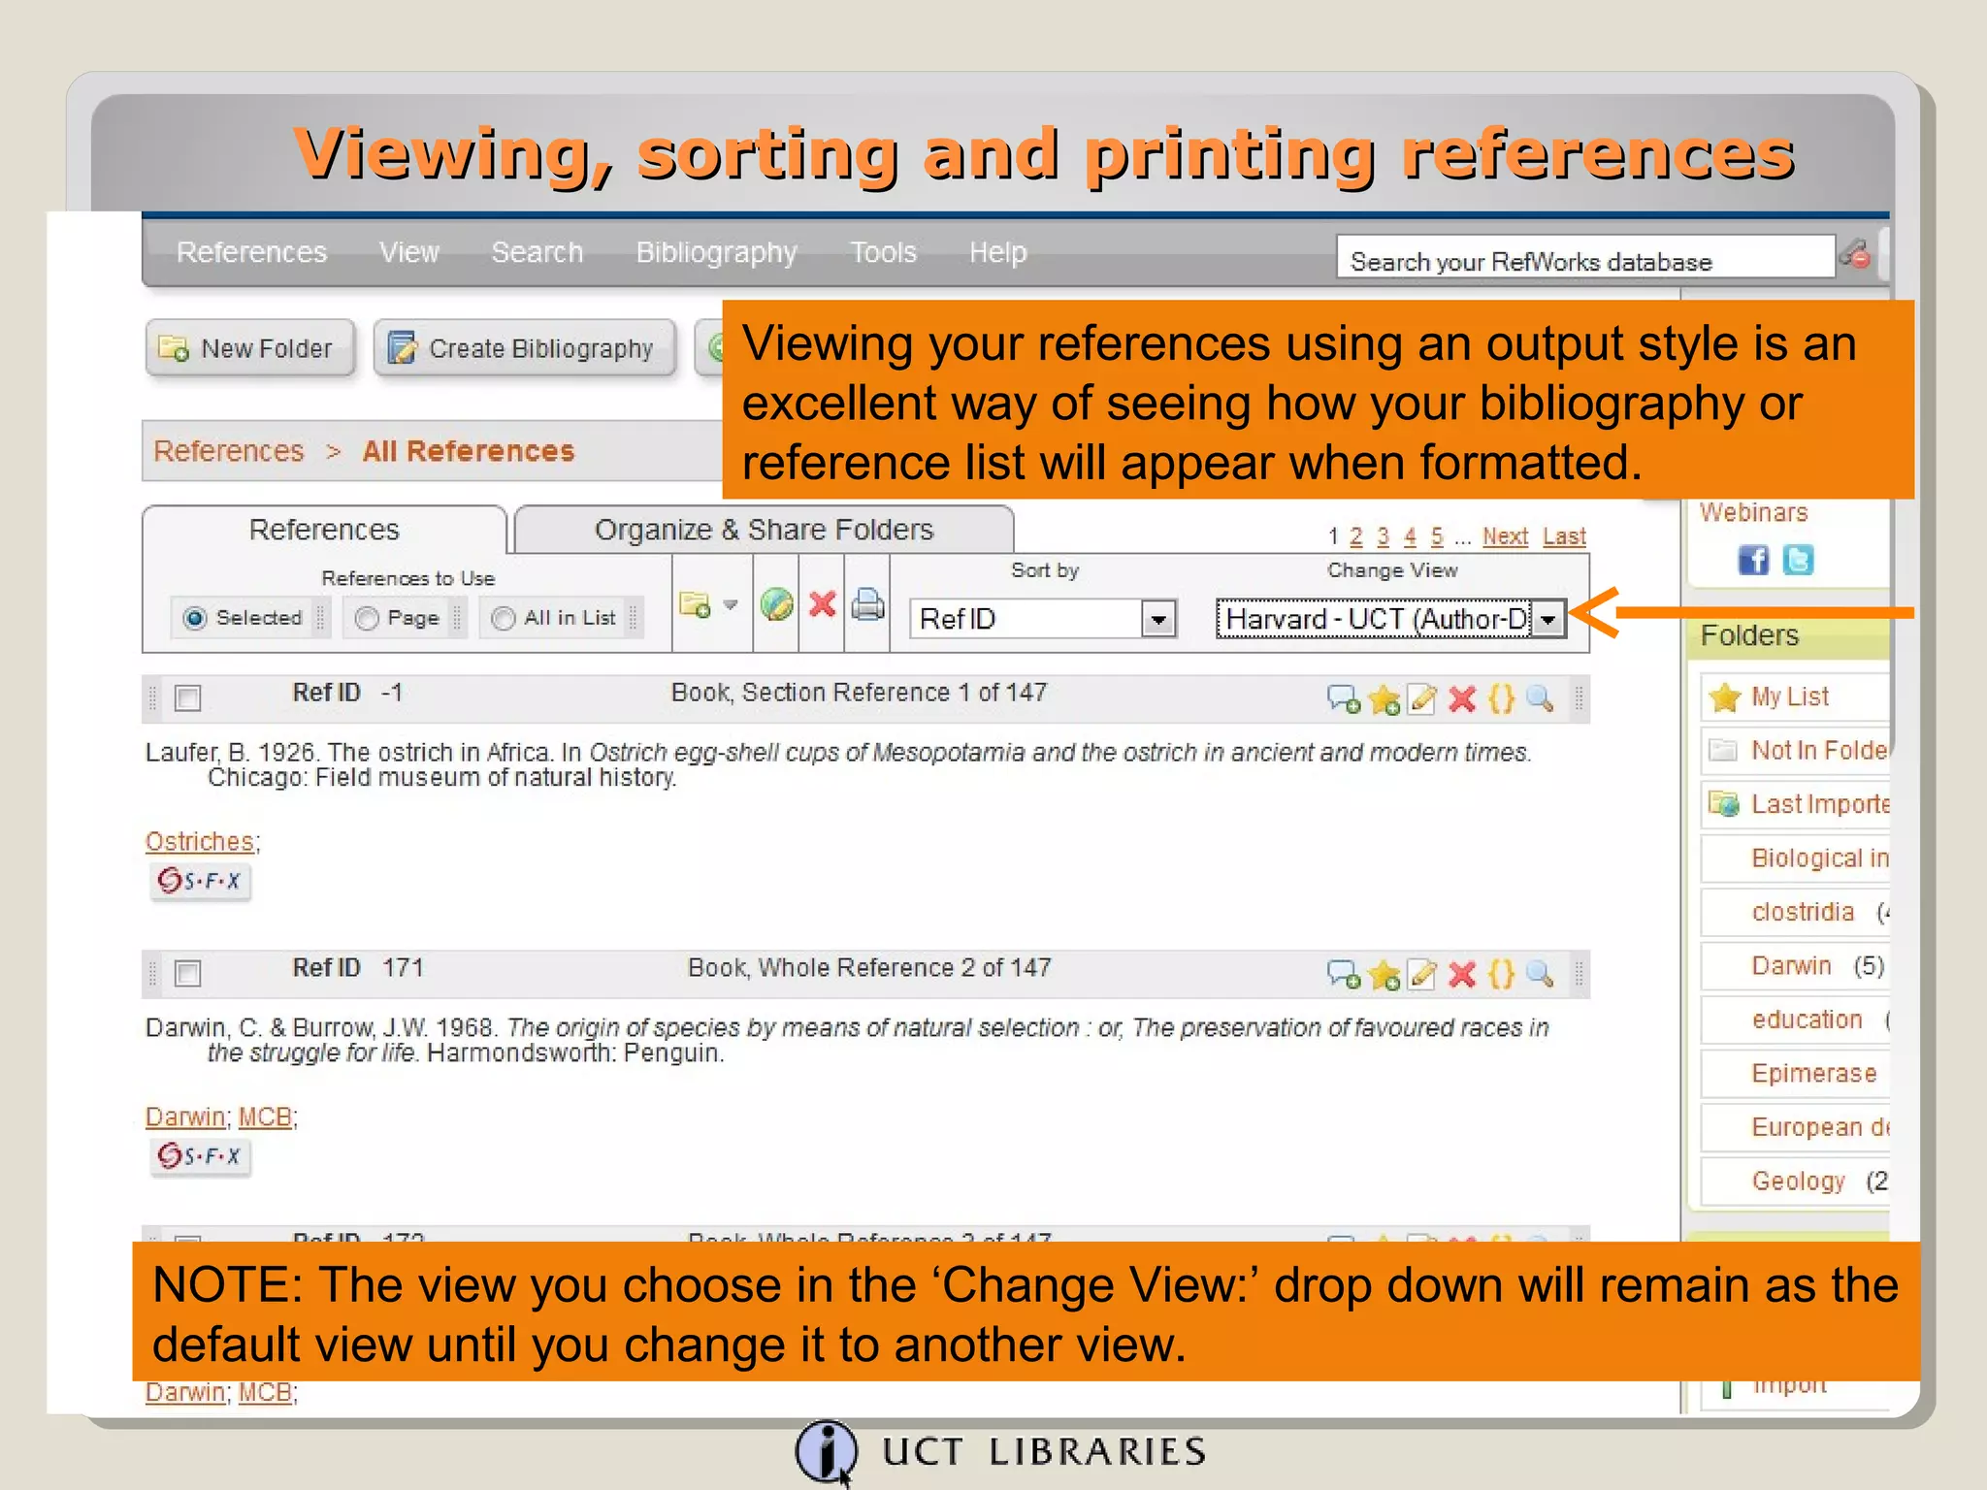Viewport: 1987px width, 1490px height.
Task: Click add comment icon for Ref ID 171
Action: tap(1344, 974)
